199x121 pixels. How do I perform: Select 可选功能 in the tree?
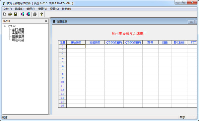18,40
